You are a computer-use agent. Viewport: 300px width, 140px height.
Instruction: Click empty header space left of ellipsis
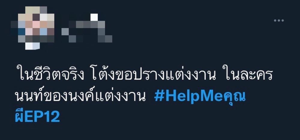[x=191, y=20]
